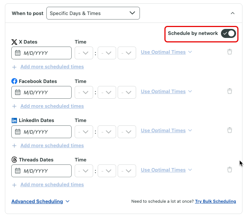
Task: Click Try Bulk Scheduling link
Action: 215,201
